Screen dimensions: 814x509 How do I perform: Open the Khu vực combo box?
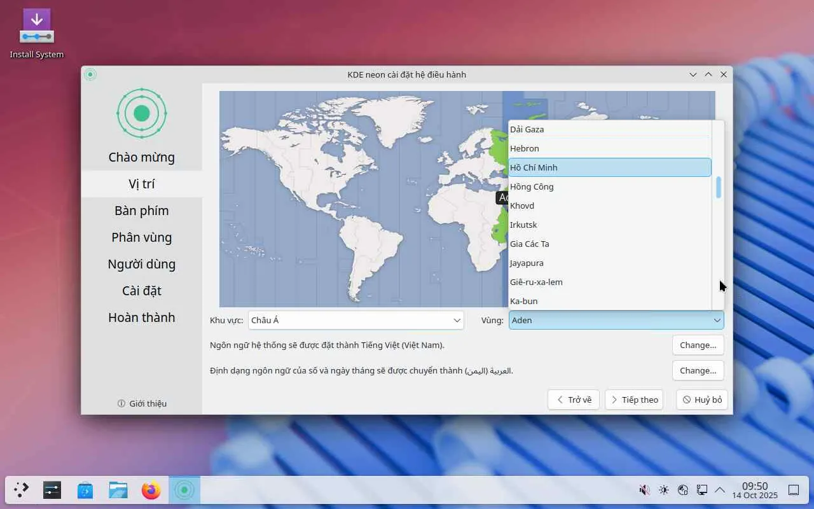coord(356,320)
